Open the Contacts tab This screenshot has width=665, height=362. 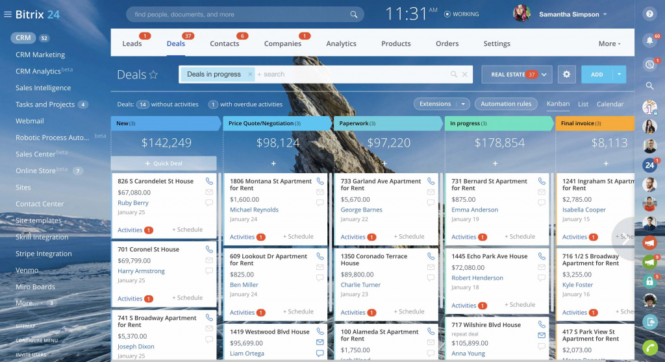click(x=224, y=43)
